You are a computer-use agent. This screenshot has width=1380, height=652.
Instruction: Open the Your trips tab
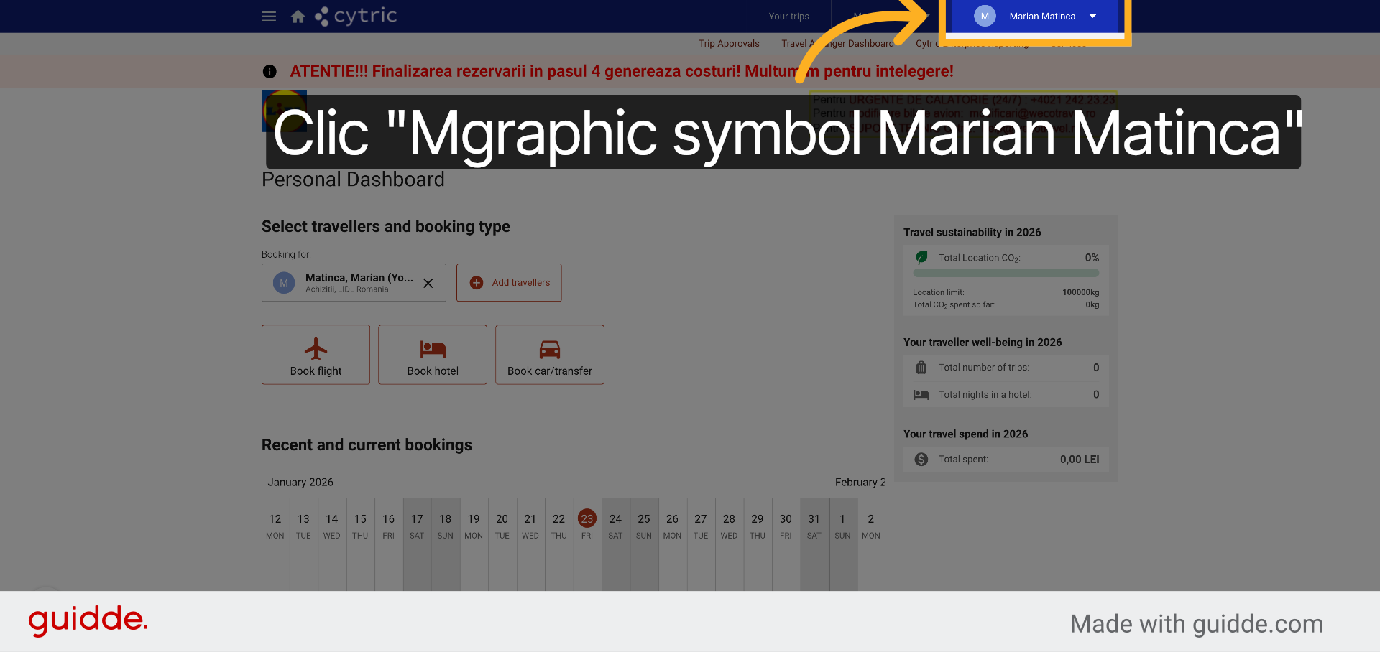(x=788, y=16)
